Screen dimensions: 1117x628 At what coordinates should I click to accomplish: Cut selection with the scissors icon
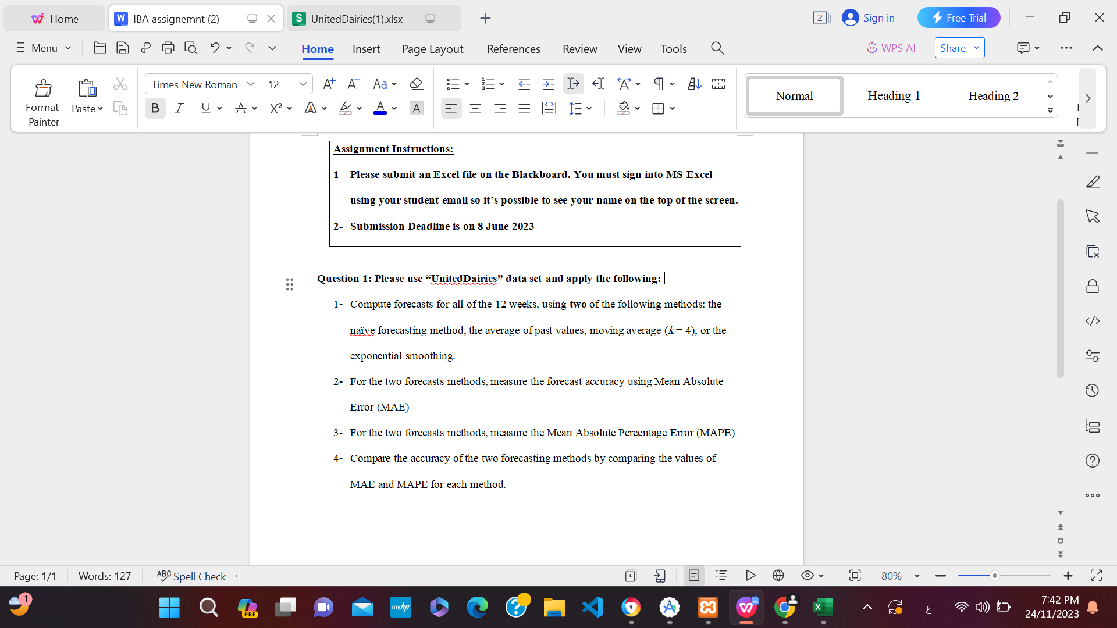(120, 84)
